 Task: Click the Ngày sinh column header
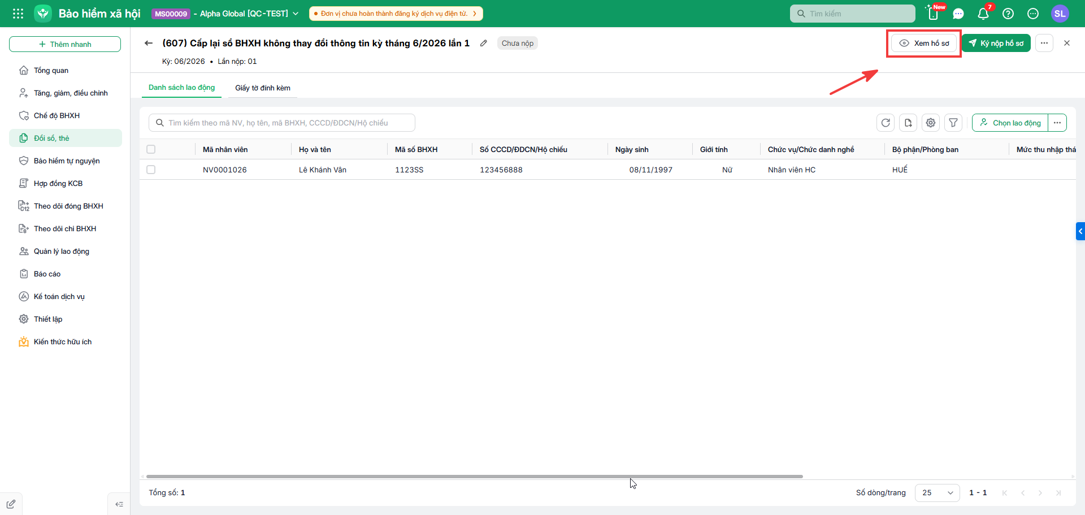tap(650, 149)
